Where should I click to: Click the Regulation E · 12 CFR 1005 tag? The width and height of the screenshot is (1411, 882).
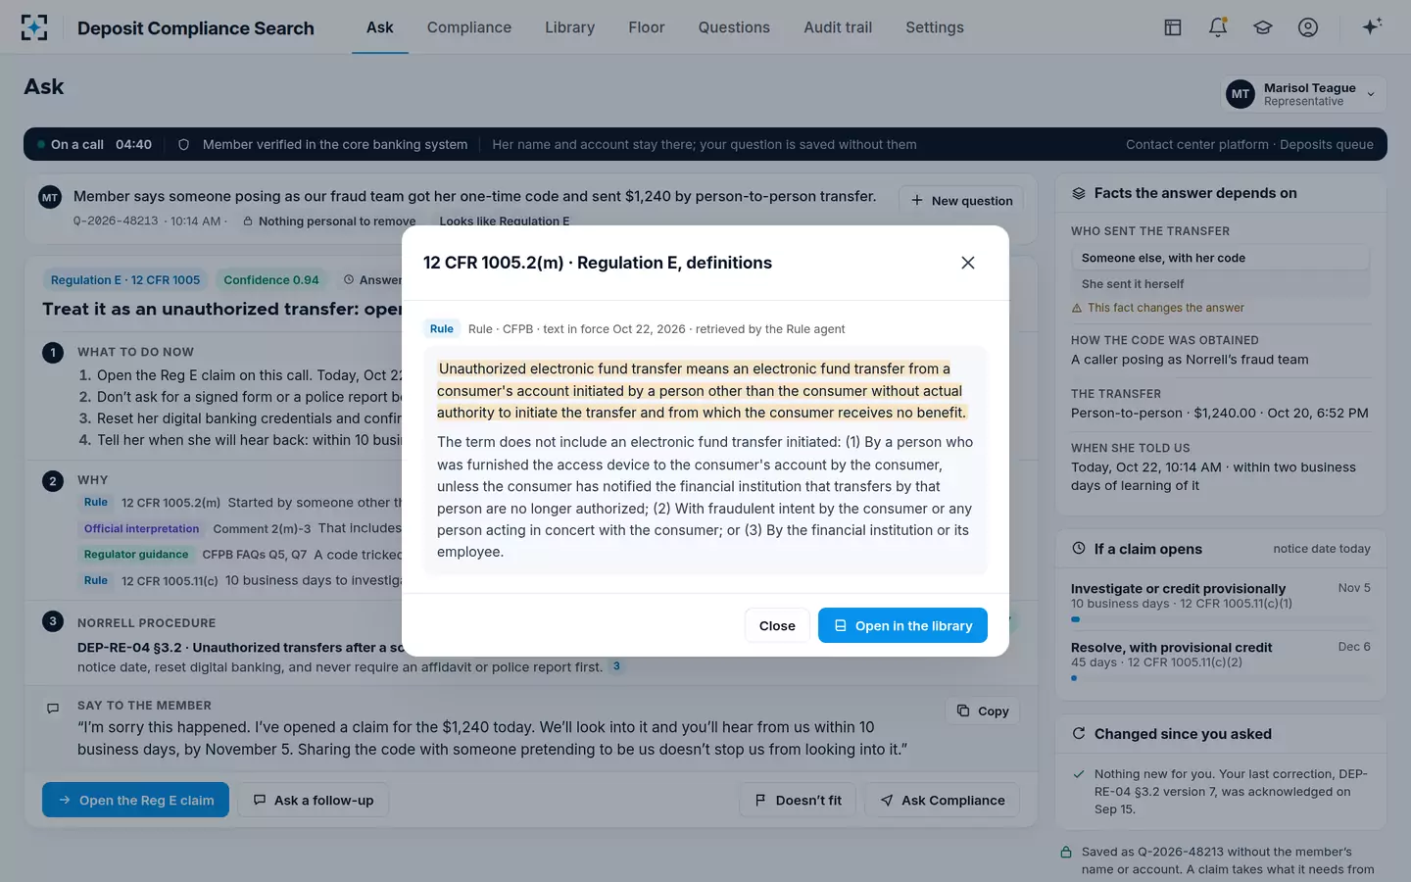[x=125, y=279]
